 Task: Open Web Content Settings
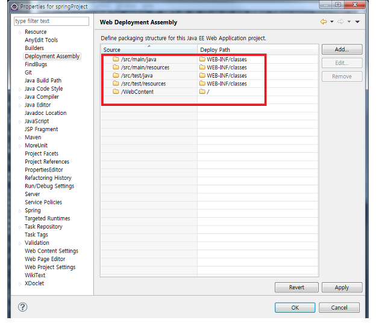pos(51,251)
